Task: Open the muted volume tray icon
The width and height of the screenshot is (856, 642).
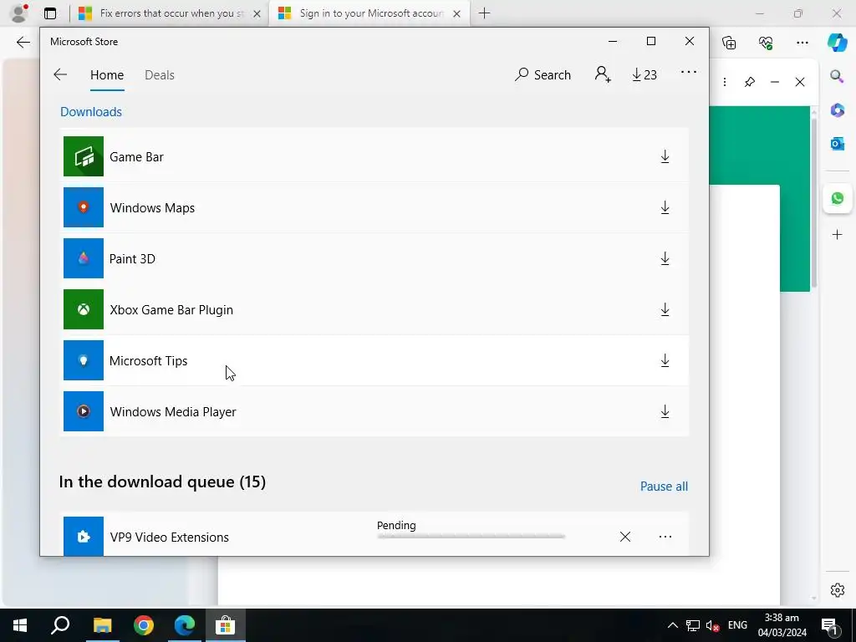Action: pos(712,625)
